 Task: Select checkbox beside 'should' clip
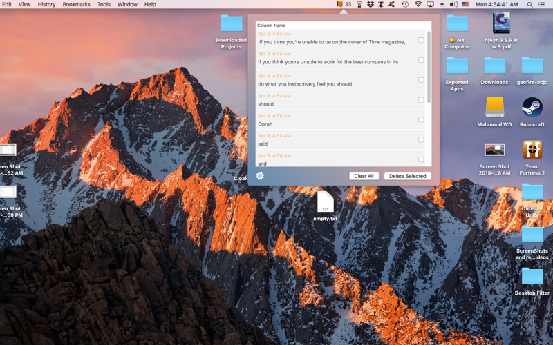click(421, 99)
